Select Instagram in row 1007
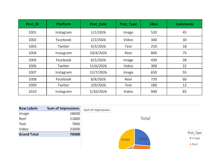221x149 pixels. coord(64,72)
